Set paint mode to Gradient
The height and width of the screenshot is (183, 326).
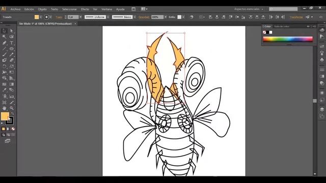point(8,129)
